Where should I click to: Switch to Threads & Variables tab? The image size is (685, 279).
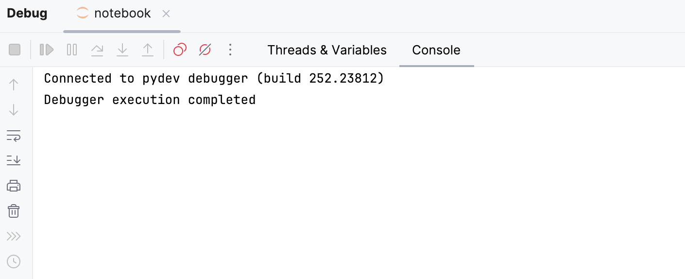pyautogui.click(x=327, y=50)
